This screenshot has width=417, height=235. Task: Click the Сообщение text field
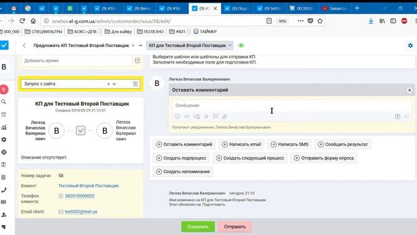(292, 106)
